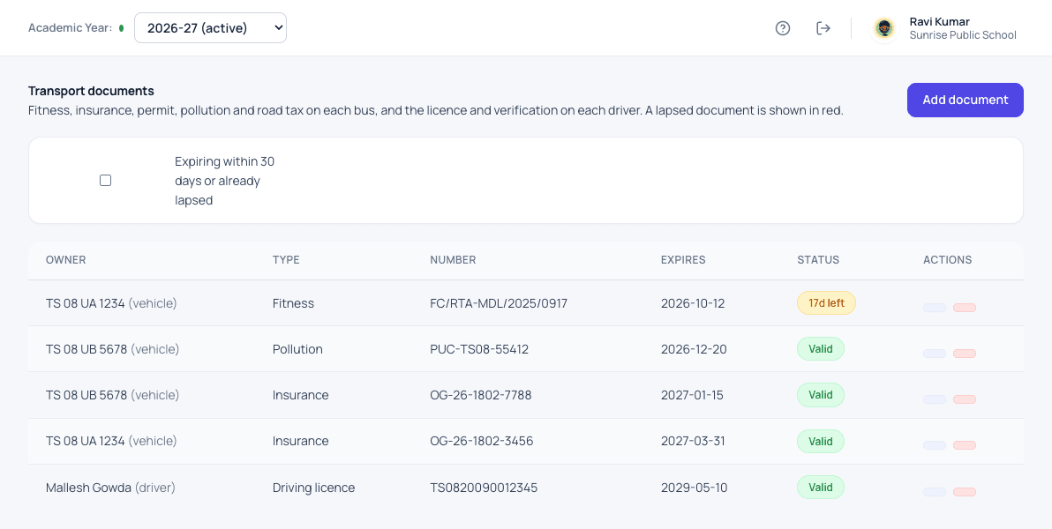Viewport: 1052px width, 529px height.
Task: Click blue action pill for Fitness row
Action: (935, 308)
